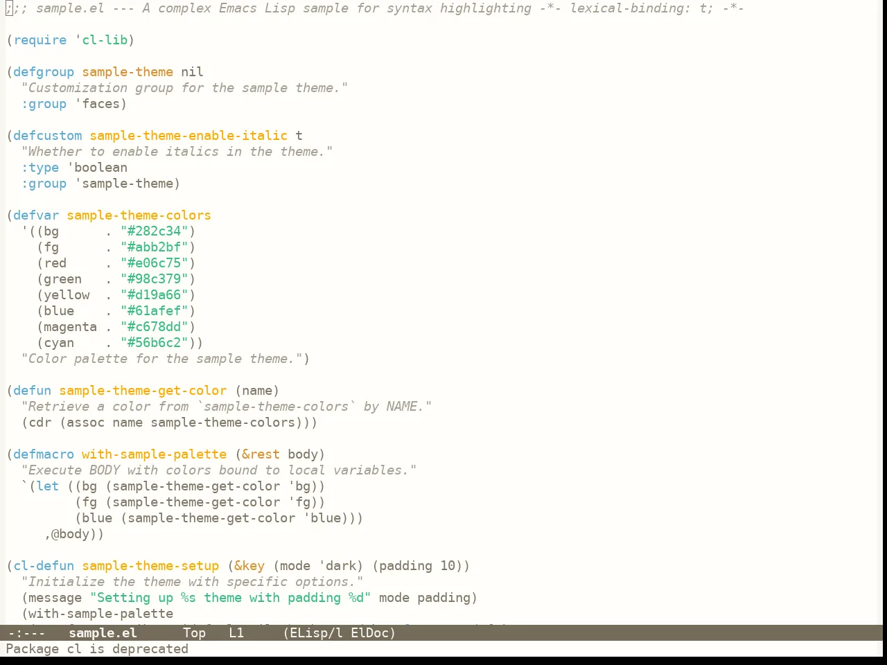The image size is (887, 665).
Task: Click the '&rest' lambda-list keyword
Action: click(x=261, y=454)
